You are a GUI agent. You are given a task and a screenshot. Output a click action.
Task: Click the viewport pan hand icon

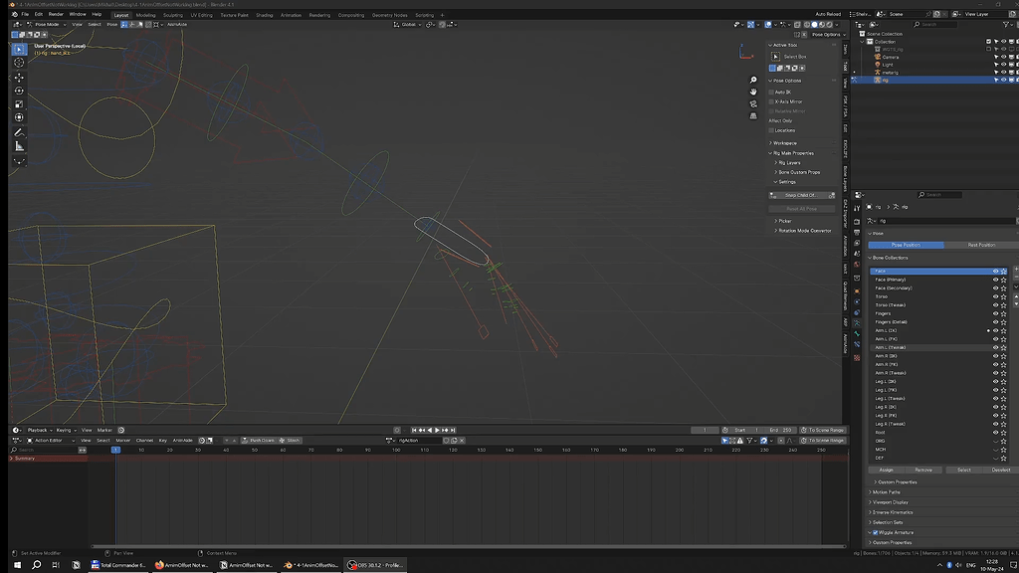[753, 92]
